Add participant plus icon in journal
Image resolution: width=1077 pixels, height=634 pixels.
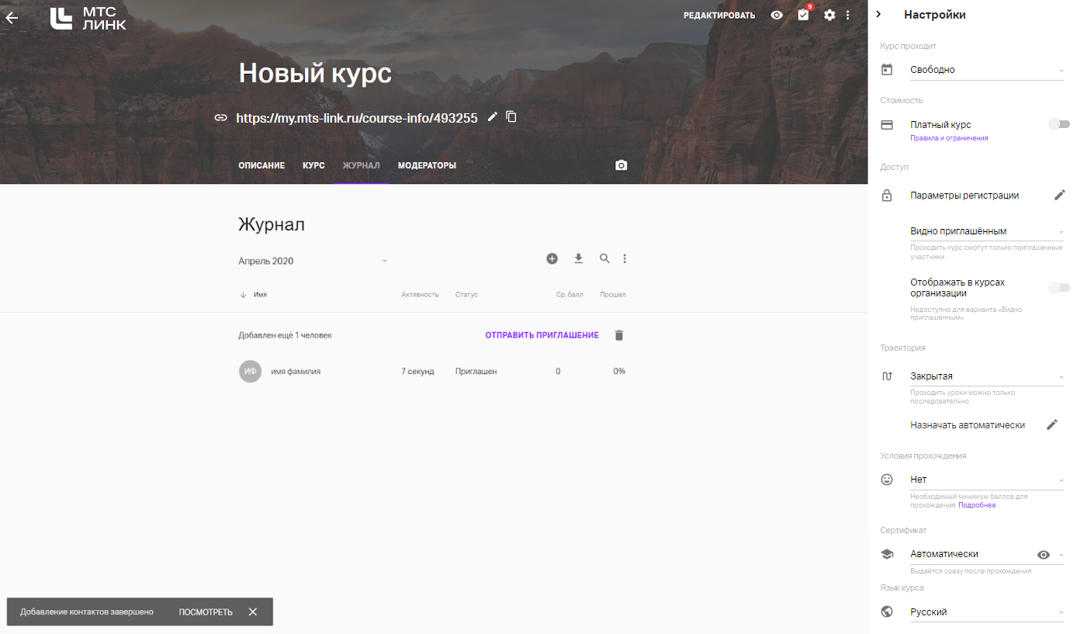[x=552, y=258]
